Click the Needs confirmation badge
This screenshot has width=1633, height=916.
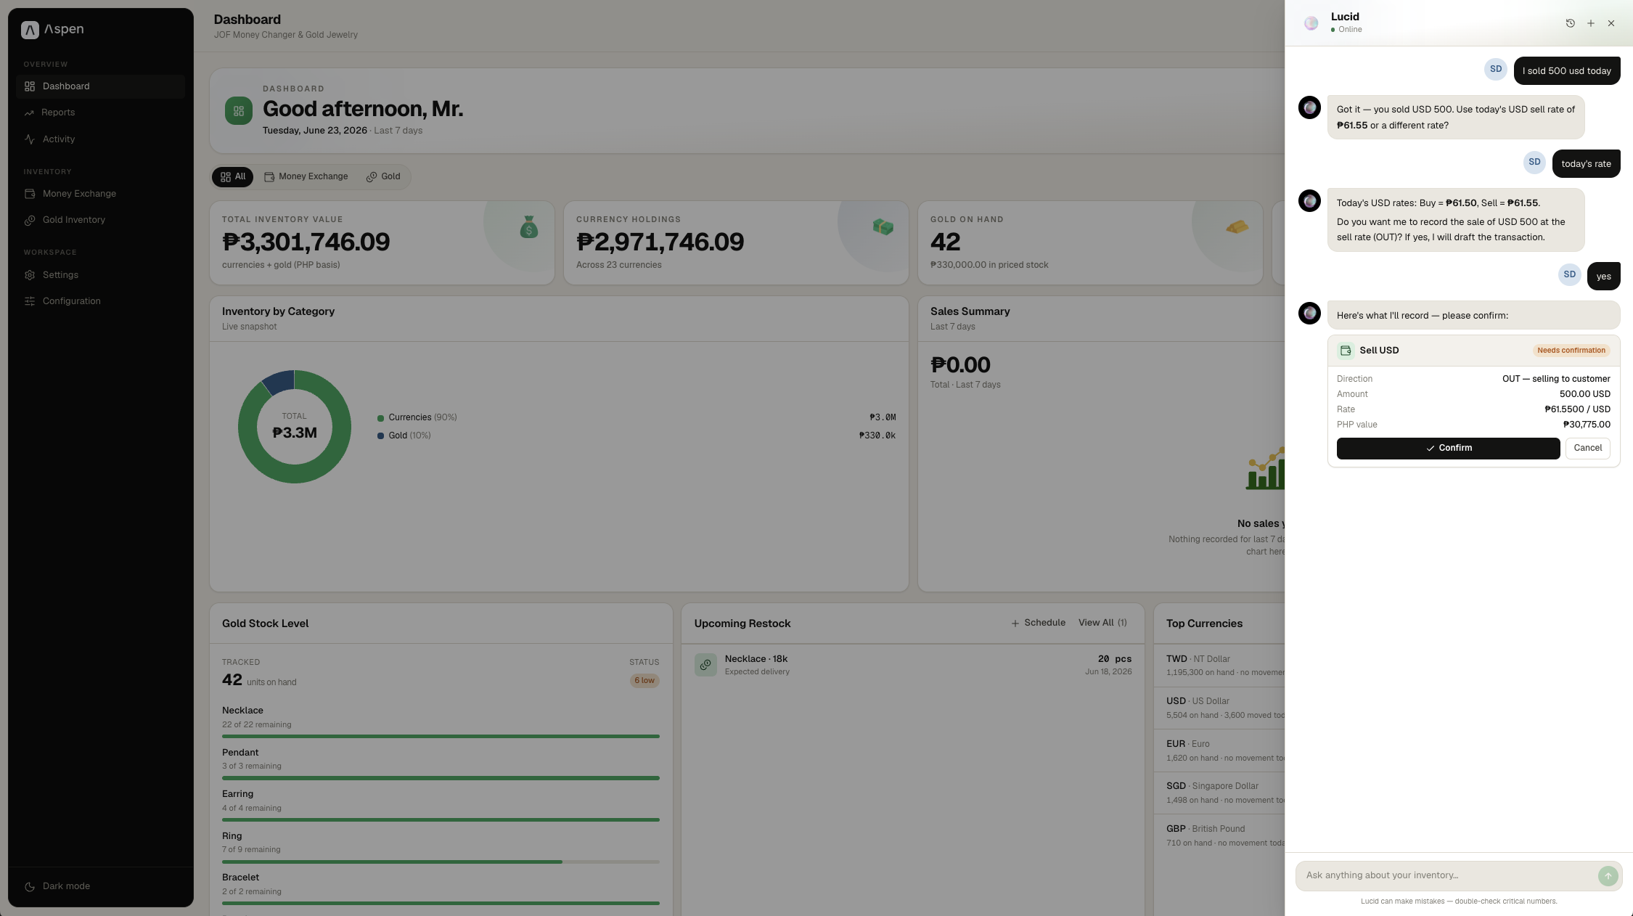[1571, 351]
